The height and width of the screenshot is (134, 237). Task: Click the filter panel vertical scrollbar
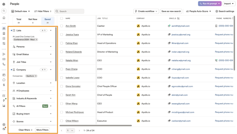coord(56,54)
